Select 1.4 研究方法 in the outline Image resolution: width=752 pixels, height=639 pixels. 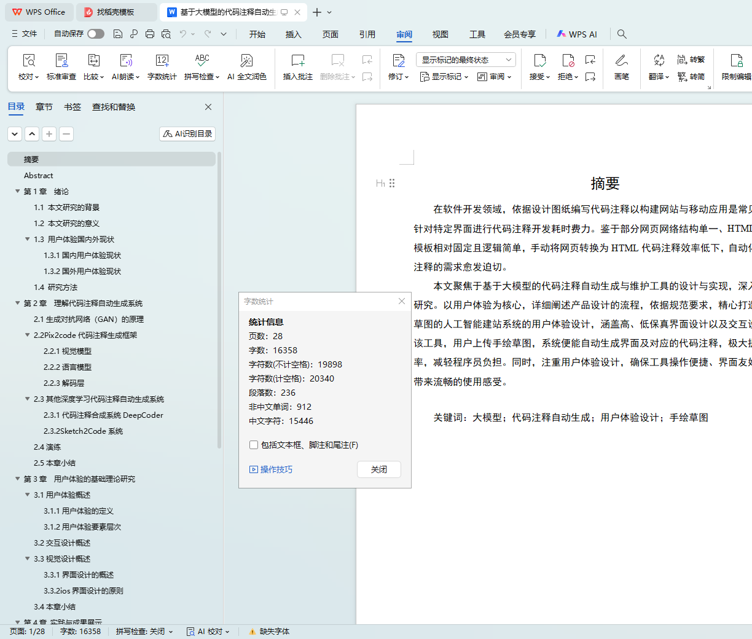pyautogui.click(x=55, y=287)
